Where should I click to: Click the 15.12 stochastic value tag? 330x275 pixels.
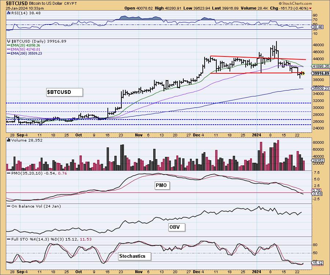pos(318,263)
